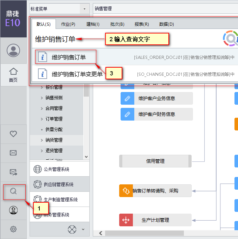Select 供应链管理系统 module

coord(59,184)
